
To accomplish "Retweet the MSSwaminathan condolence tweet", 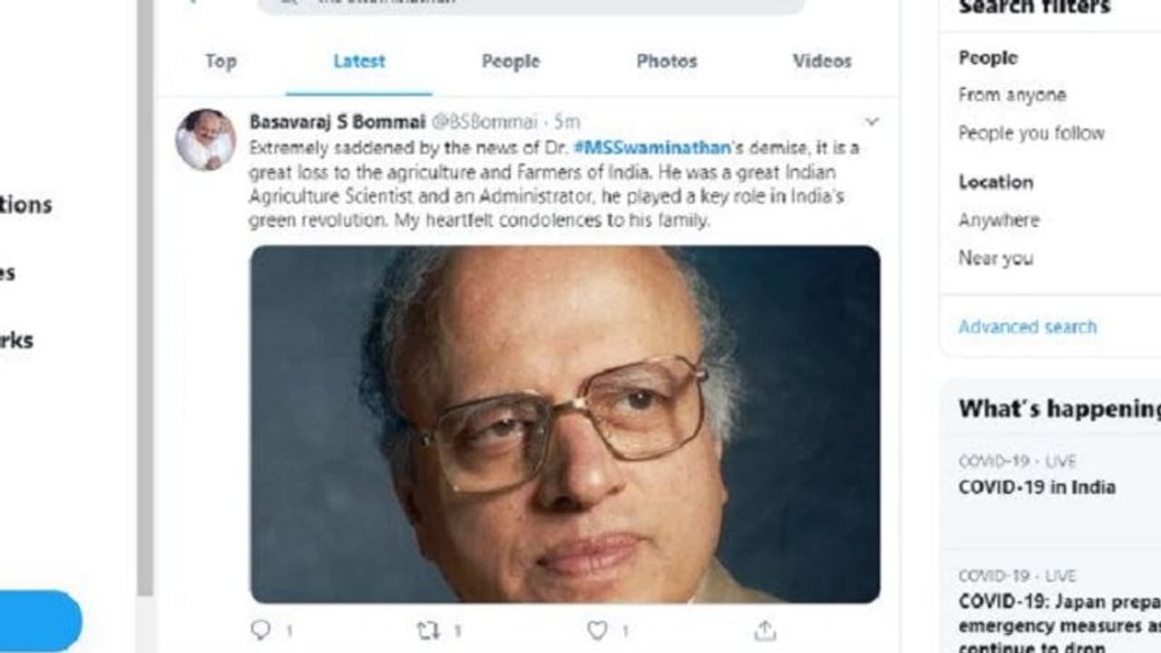I will click(427, 629).
